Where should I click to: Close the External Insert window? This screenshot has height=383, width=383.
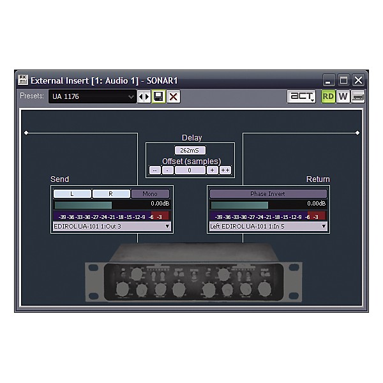[358, 80]
